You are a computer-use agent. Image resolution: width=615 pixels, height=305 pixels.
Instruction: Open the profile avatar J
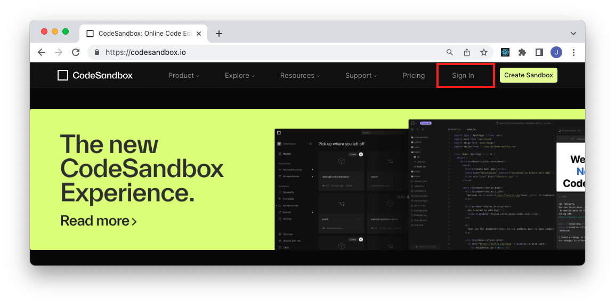tap(556, 52)
